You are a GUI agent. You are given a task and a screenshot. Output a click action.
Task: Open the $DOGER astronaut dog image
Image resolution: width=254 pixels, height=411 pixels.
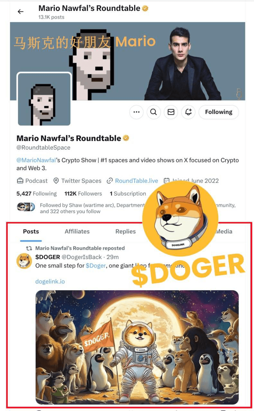tap(137, 347)
